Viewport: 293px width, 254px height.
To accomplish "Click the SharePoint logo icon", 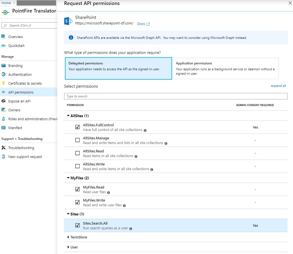I will (68, 21).
